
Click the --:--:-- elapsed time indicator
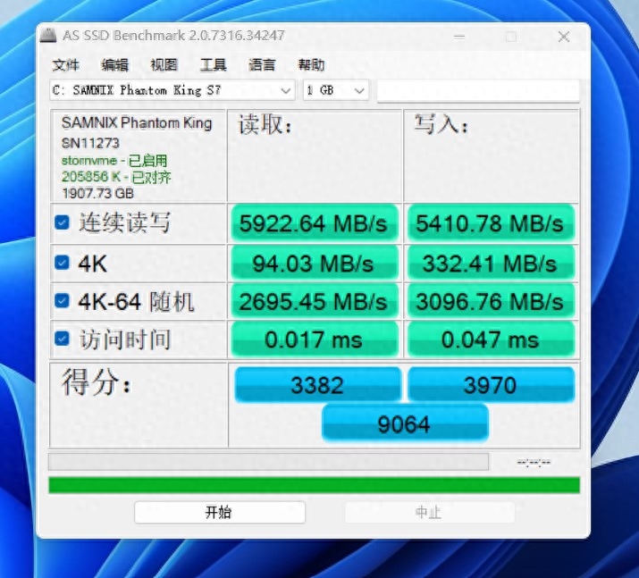tap(534, 463)
